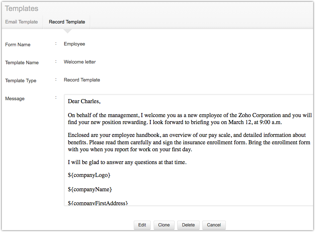The width and height of the screenshot is (315, 232).
Task: Click the Welcome letter template name value
Action: pos(80,62)
